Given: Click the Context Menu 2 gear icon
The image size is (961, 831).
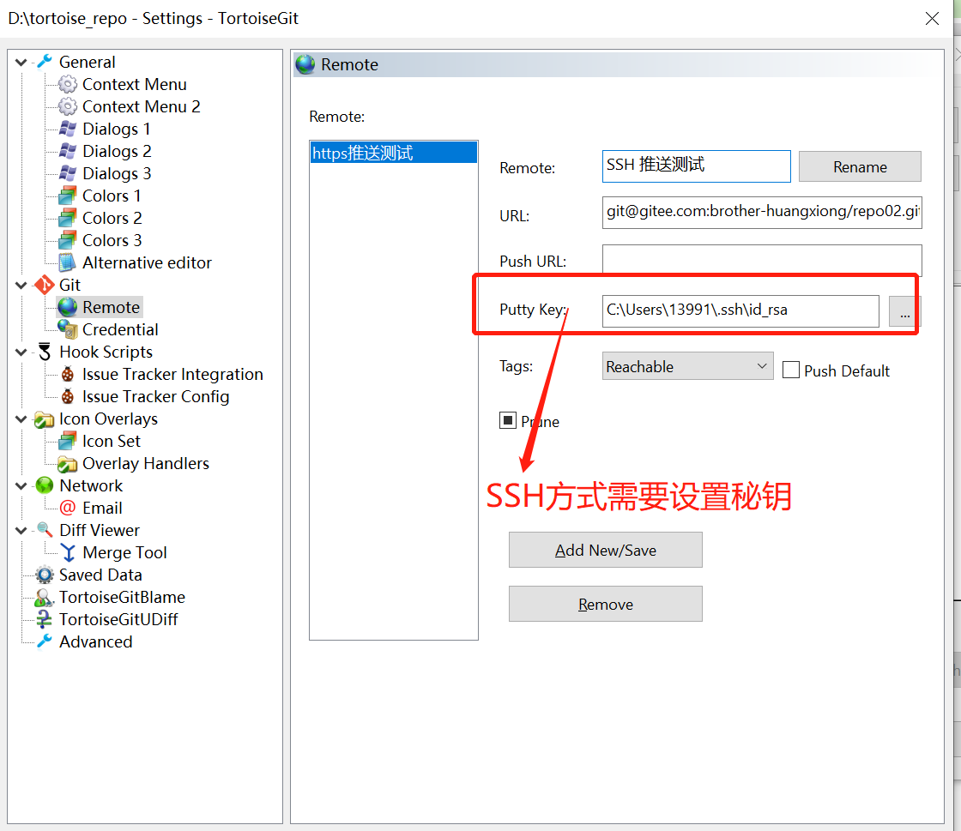Looking at the screenshot, I should [68, 106].
